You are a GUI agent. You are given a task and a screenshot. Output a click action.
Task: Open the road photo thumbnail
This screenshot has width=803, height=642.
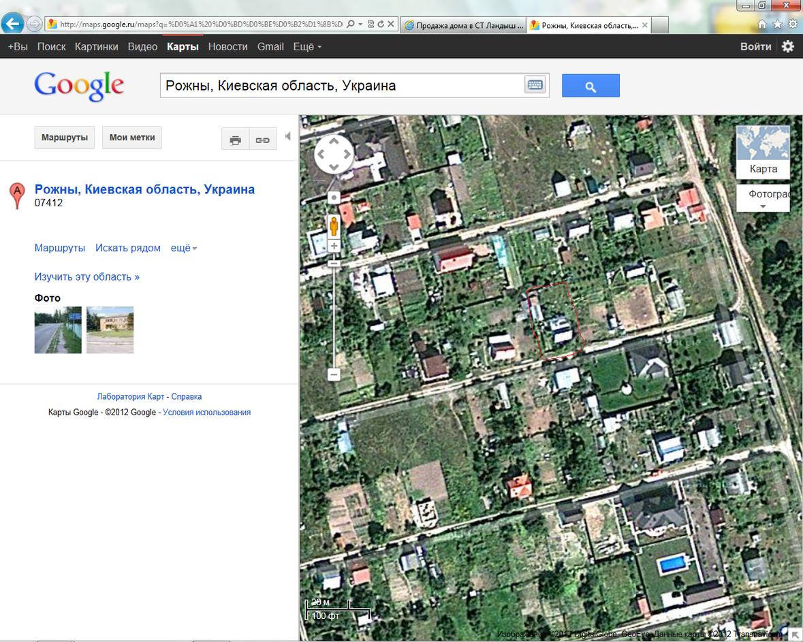click(58, 330)
